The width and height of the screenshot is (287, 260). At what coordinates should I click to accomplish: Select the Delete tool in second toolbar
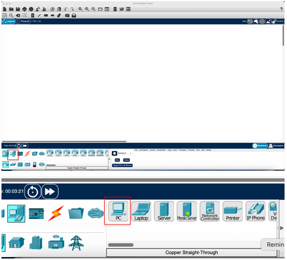tap(18, 15)
